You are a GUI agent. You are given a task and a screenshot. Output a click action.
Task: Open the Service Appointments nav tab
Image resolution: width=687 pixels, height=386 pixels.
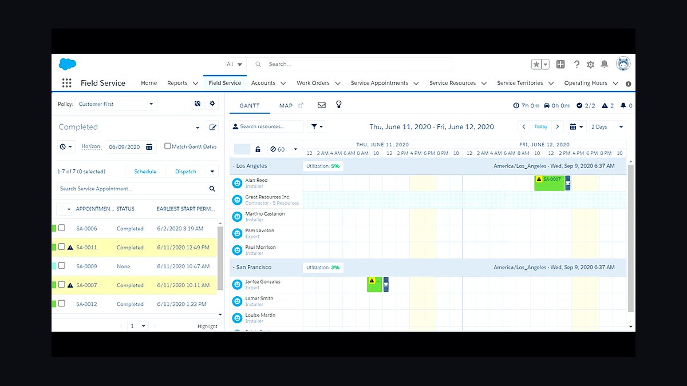point(380,83)
